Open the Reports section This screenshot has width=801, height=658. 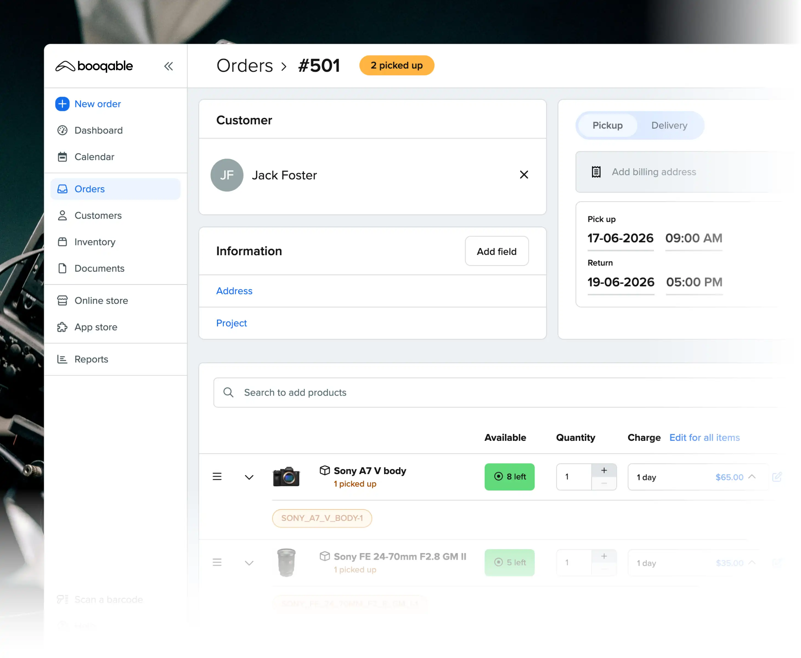pos(91,359)
